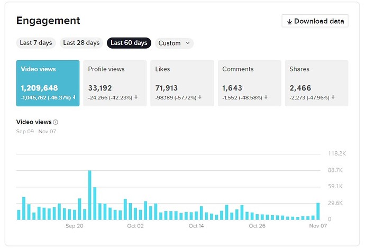Click the tallest bar in chart
The image size is (365, 248).
[x=90, y=195]
